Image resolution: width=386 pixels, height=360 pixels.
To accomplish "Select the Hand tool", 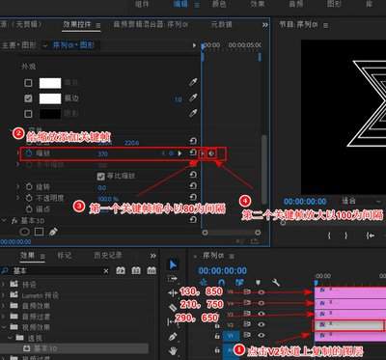I will (173, 350).
